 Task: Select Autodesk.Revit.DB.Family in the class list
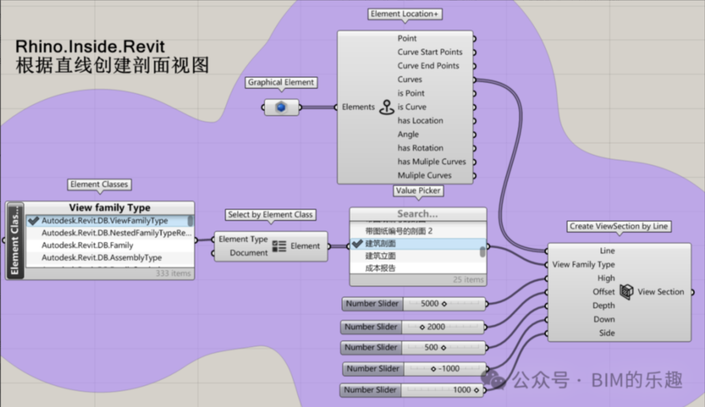87,246
